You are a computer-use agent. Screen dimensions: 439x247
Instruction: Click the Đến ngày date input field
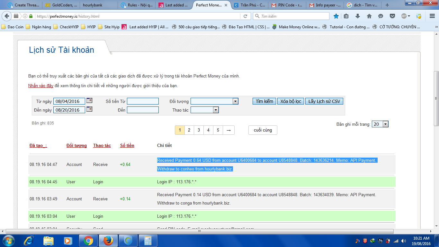tap(69, 110)
